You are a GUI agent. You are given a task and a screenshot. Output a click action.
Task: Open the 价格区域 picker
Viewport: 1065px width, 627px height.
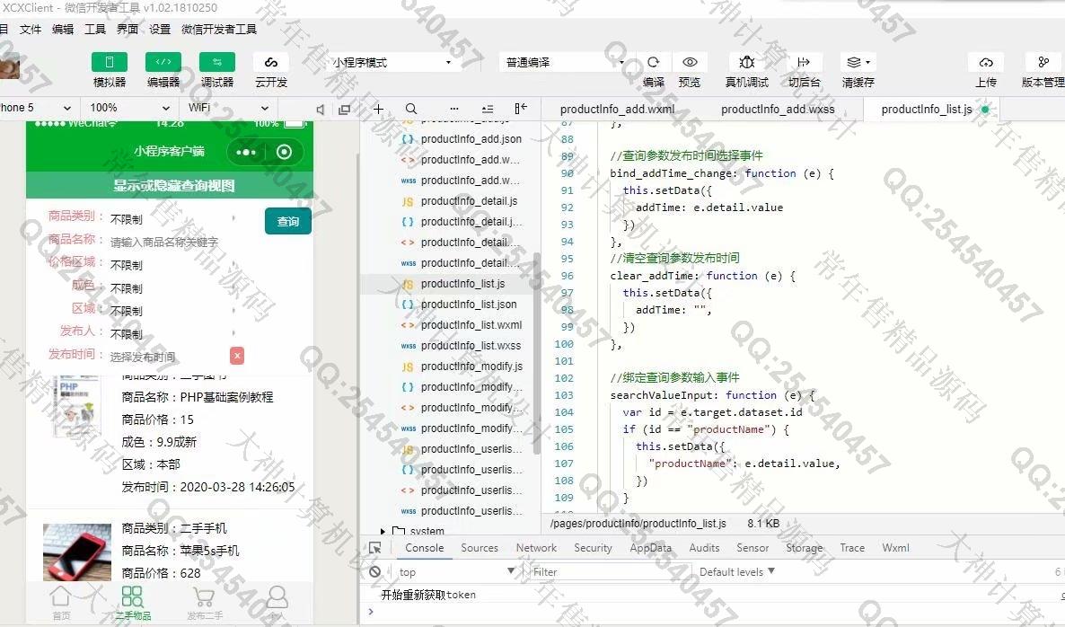pos(173,265)
